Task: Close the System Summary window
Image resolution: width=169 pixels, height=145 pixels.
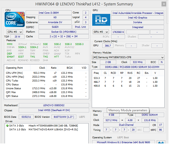Action: pyautogui.click(x=164, y=4)
